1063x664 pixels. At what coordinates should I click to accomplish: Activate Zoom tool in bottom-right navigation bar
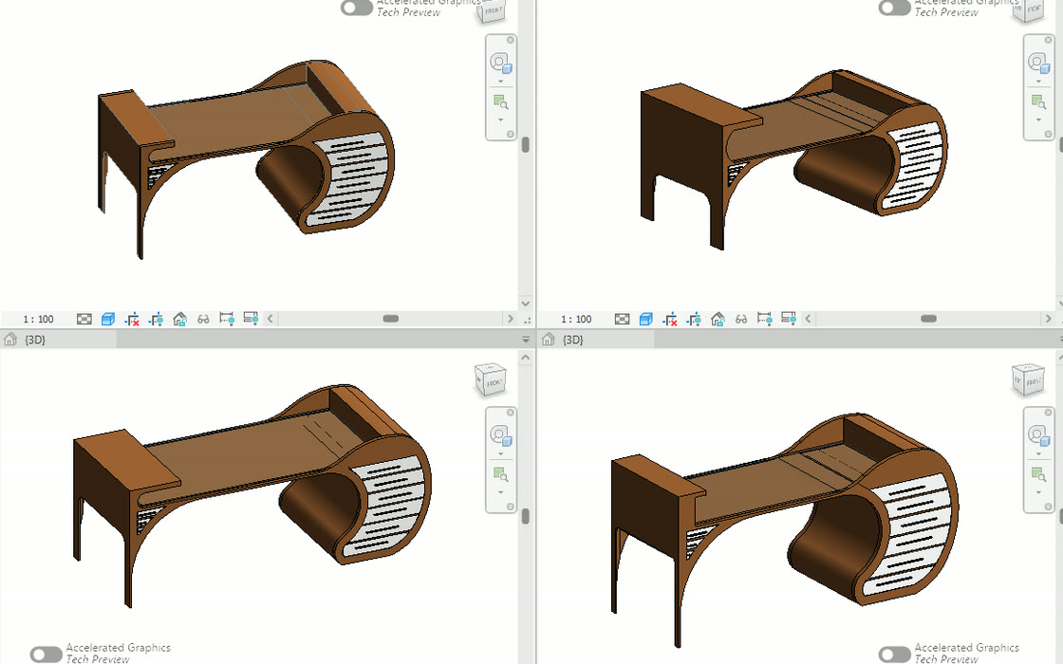tap(1038, 473)
